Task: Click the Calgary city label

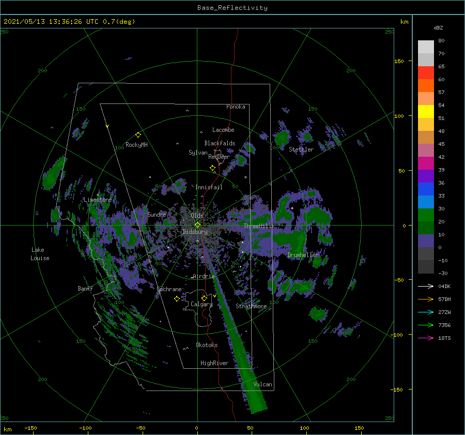Action: (202, 304)
